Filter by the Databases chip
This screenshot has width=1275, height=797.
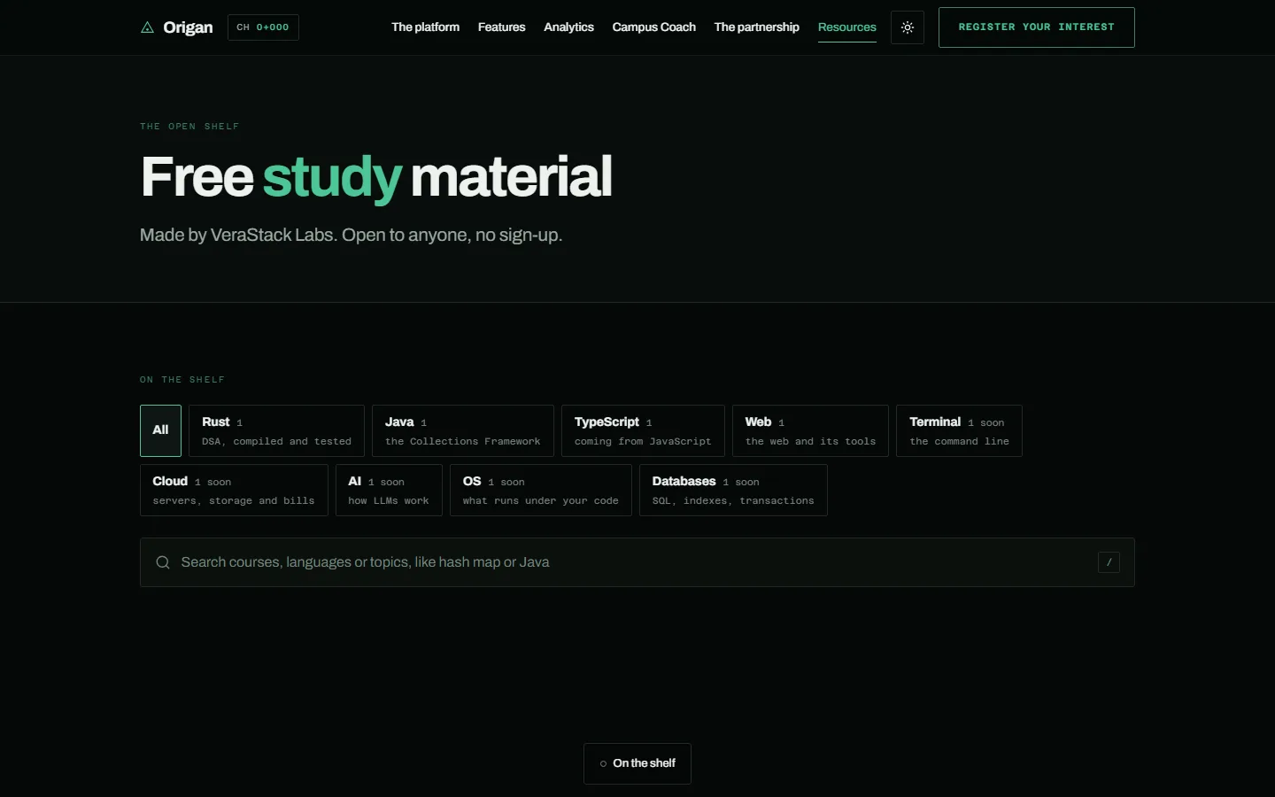[733, 490]
